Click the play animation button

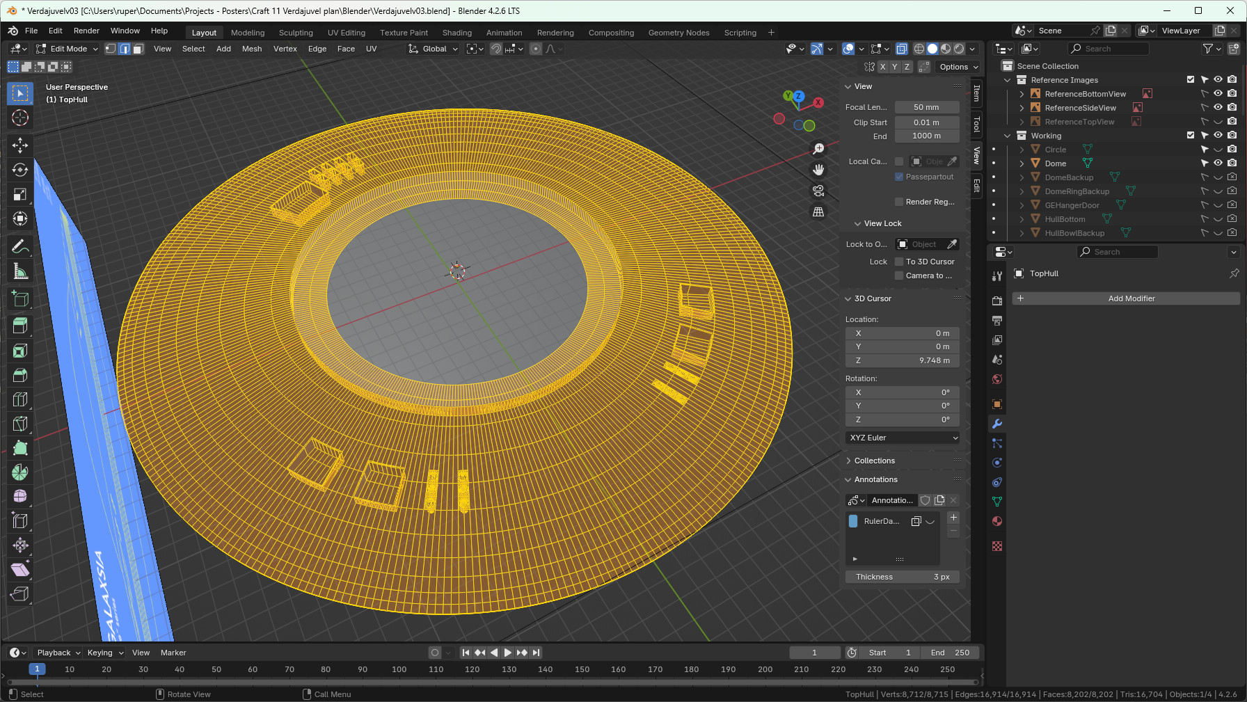(507, 653)
